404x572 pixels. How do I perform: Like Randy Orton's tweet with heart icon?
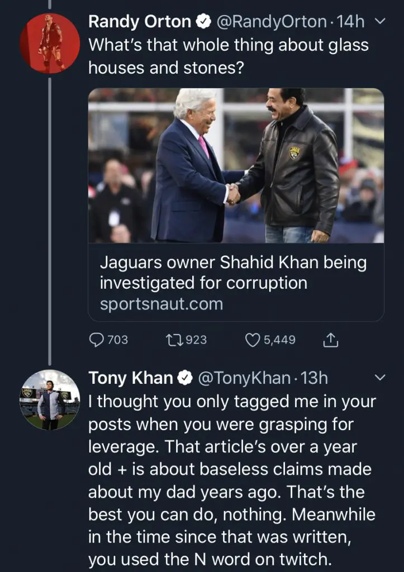click(x=254, y=339)
